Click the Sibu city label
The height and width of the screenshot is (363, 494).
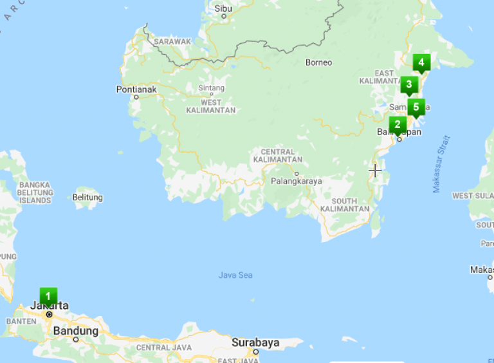click(223, 8)
